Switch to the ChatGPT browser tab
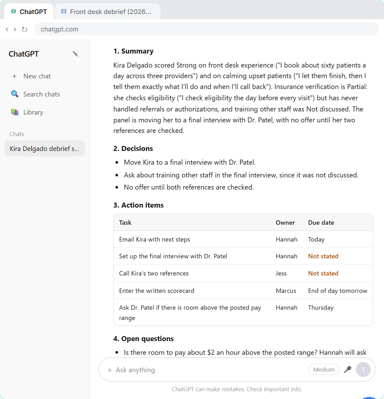 click(x=29, y=12)
